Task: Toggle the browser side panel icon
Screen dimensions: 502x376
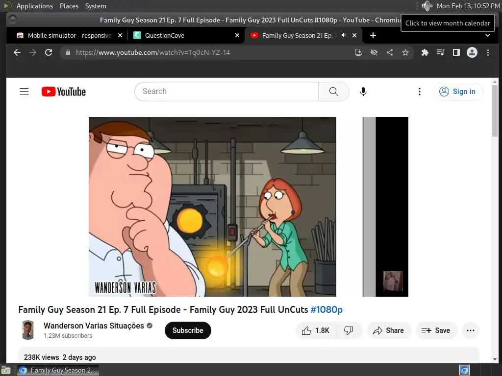Action: pos(456,52)
